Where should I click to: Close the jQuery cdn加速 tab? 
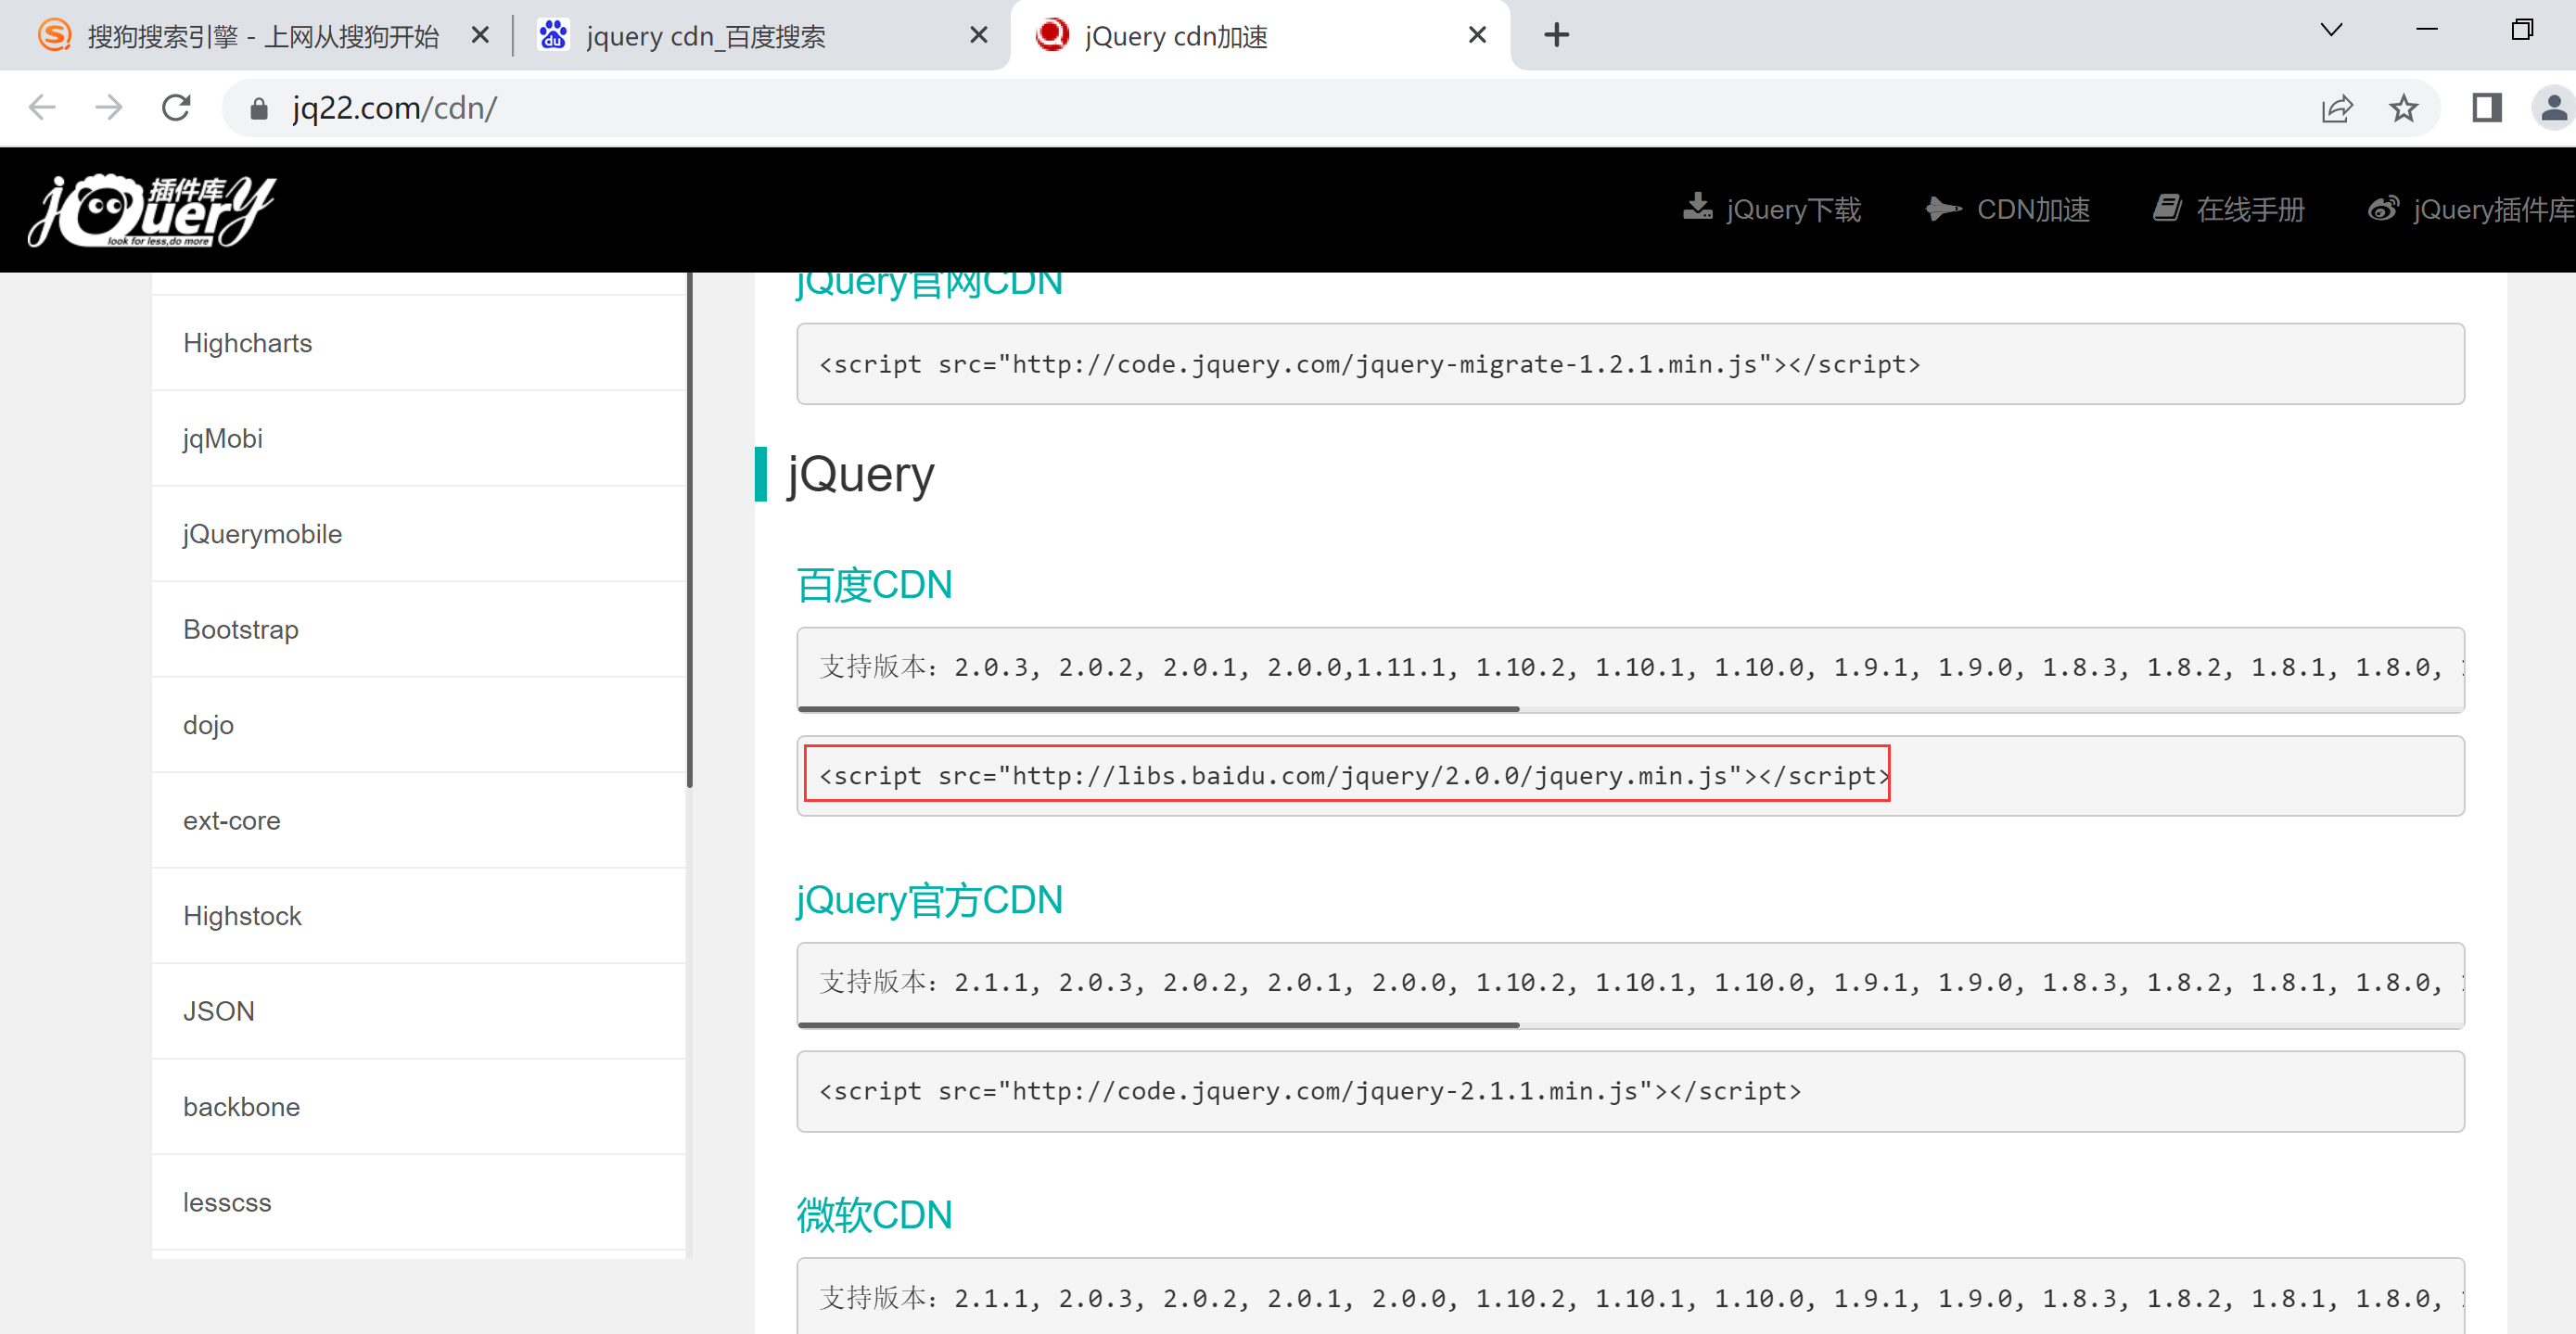tap(1477, 35)
